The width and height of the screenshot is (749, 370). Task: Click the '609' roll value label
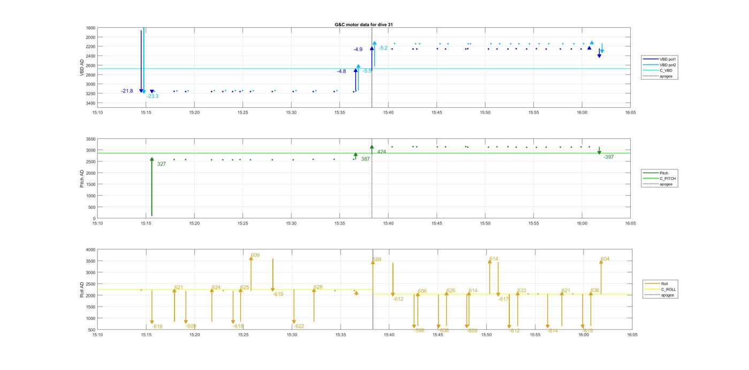pyautogui.click(x=255, y=256)
